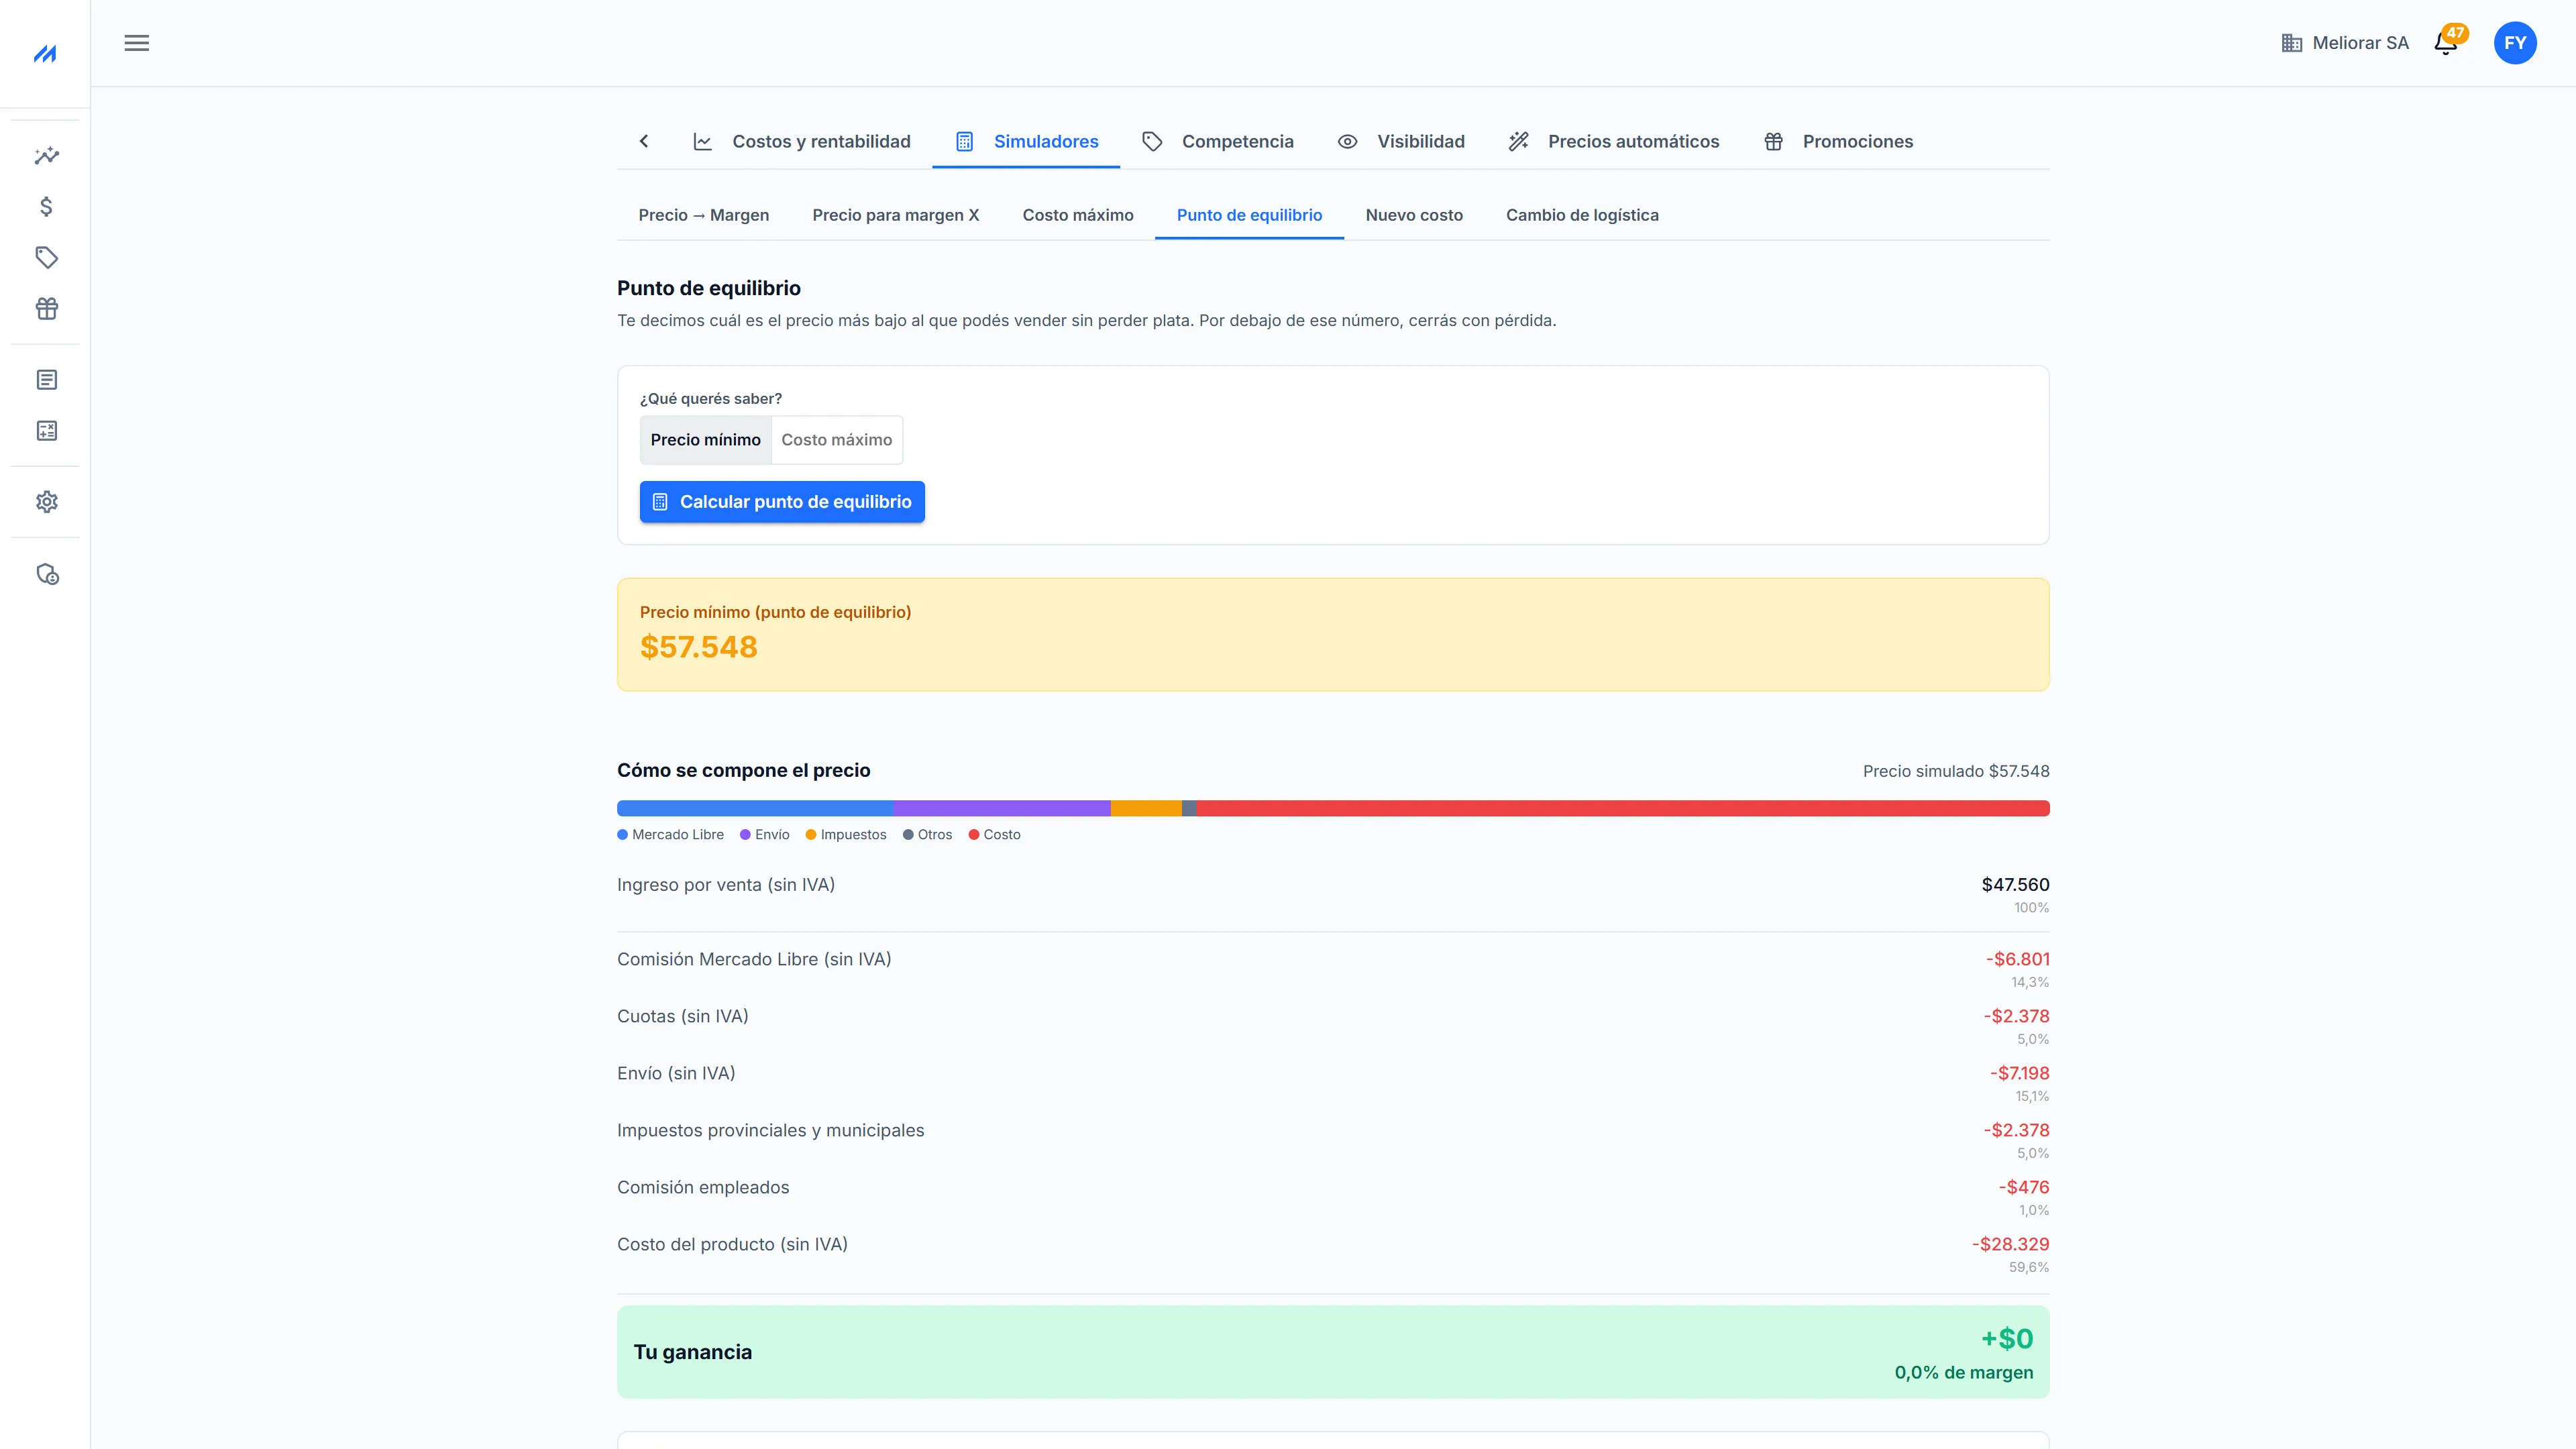Click the $47.560 ingreso value

[x=2015, y=885]
